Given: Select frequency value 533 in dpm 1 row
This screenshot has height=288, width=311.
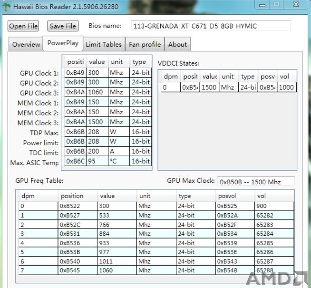Looking at the screenshot, I should 117,215.
